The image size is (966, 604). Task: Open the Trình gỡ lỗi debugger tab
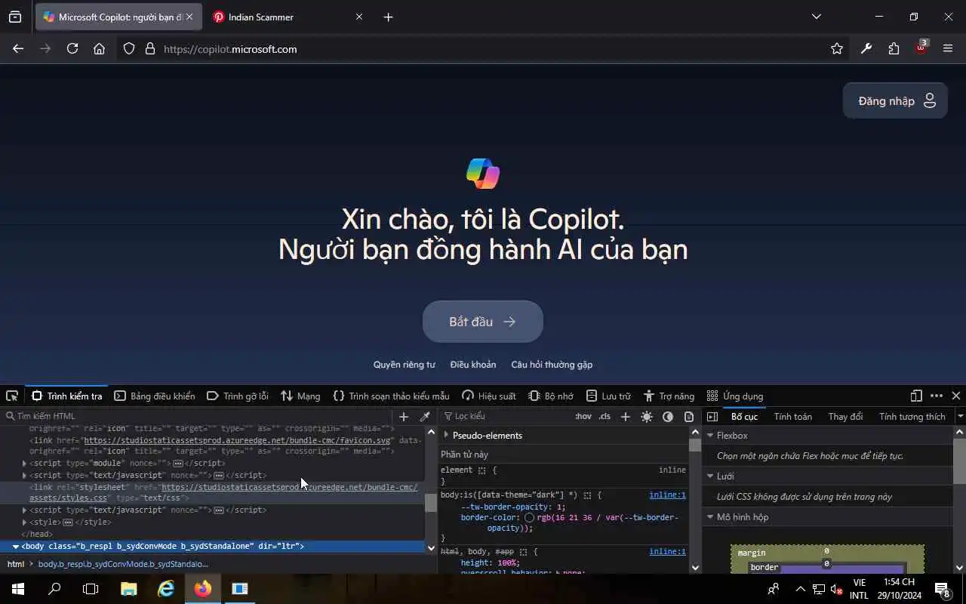click(x=237, y=396)
